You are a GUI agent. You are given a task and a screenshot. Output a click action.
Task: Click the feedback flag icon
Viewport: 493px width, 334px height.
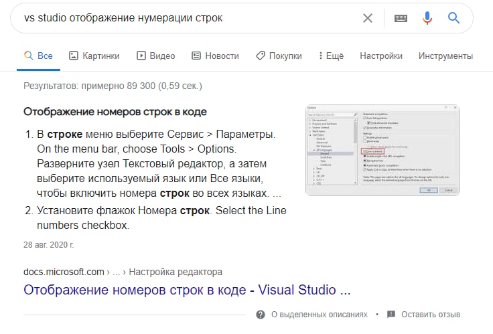point(391,314)
